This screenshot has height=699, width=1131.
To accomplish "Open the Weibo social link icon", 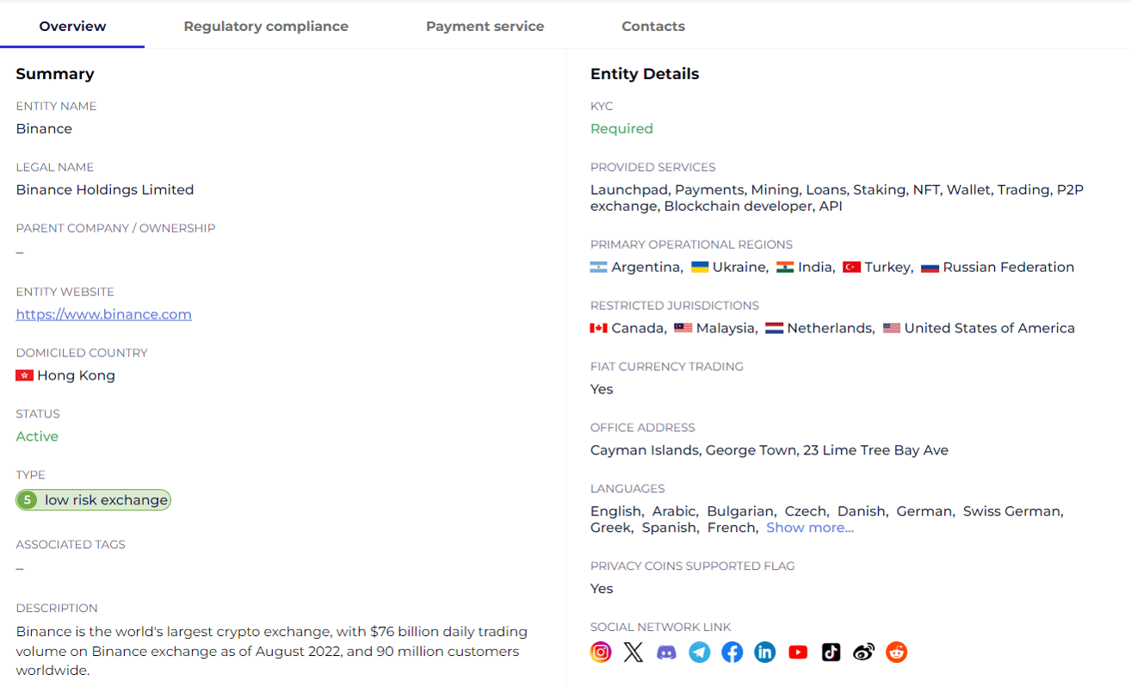I will [x=864, y=653].
